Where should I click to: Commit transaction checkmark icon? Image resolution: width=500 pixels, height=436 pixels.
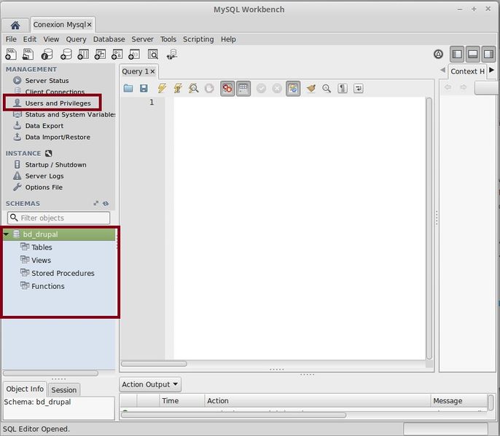[261, 88]
